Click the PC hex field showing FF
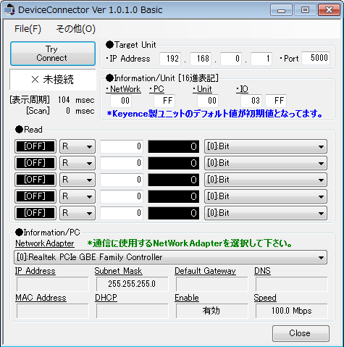This screenshot has height=347, width=344. (164, 101)
